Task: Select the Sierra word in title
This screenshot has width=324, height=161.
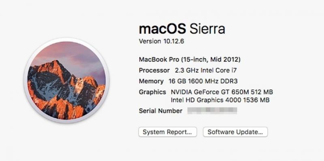Action: (x=207, y=29)
